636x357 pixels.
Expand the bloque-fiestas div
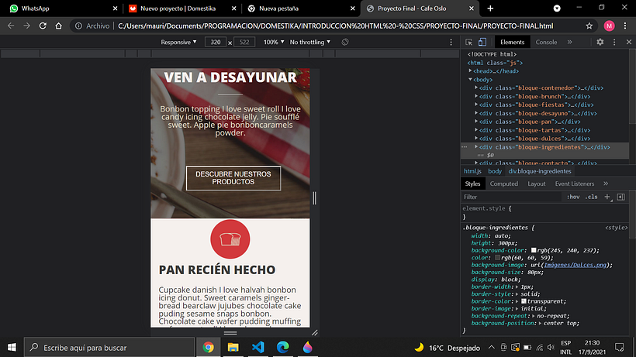[x=476, y=105]
